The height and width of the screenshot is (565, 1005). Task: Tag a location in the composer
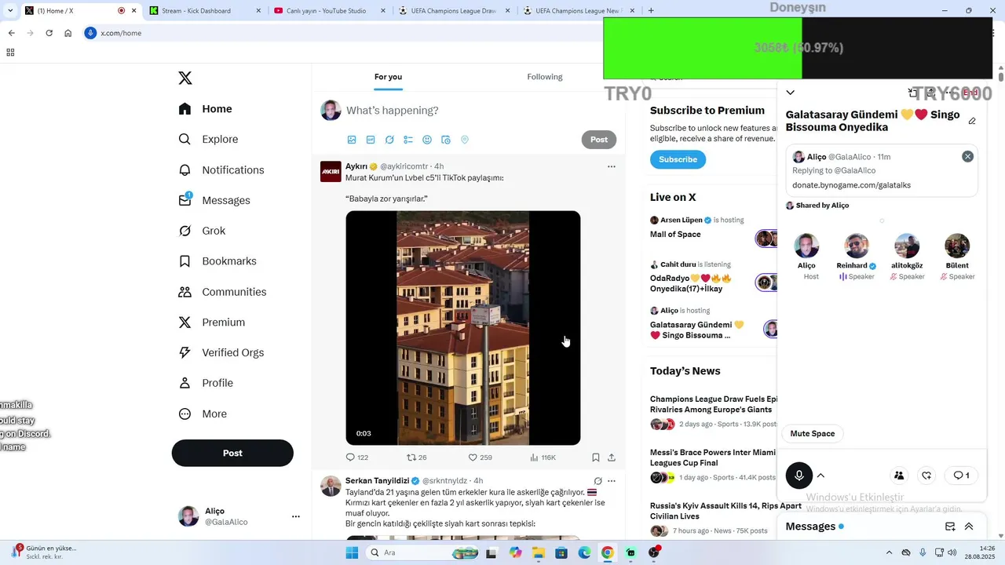pos(465,140)
